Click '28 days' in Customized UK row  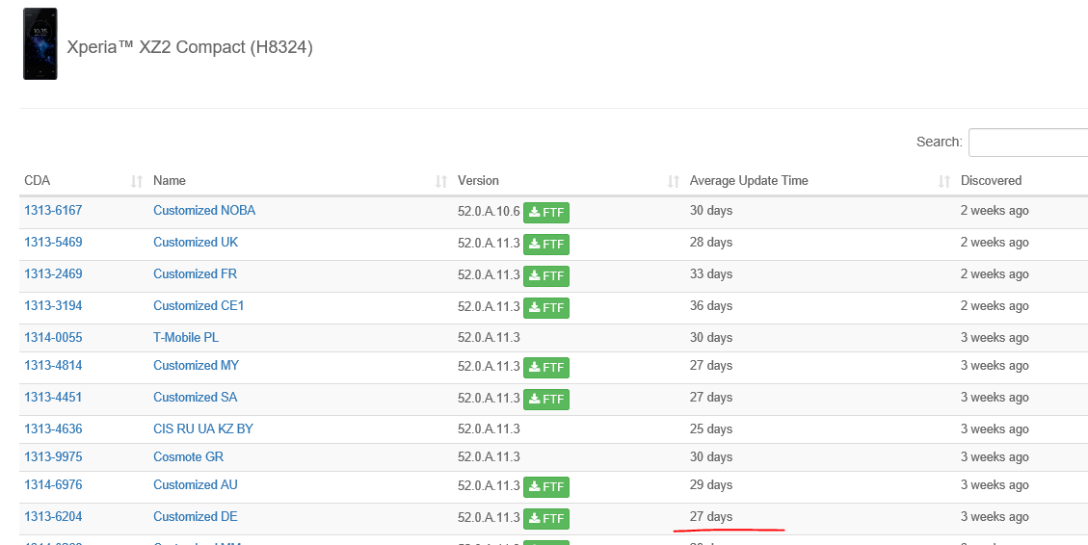pyautogui.click(x=710, y=242)
